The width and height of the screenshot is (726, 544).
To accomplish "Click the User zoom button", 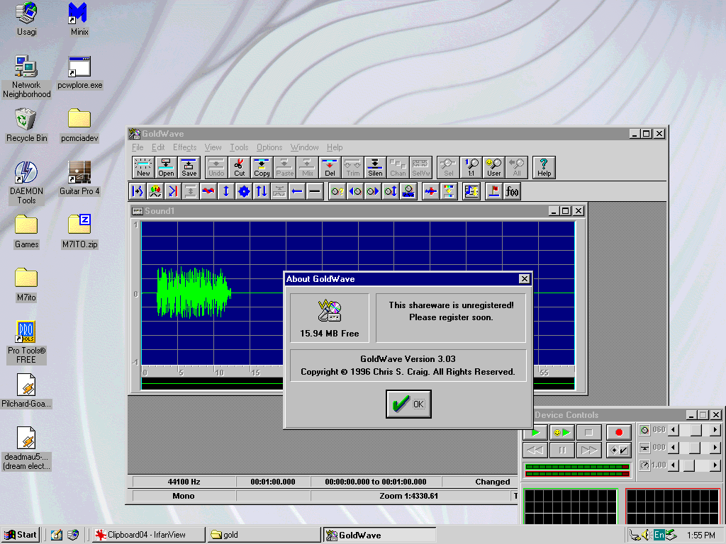I will pos(493,167).
